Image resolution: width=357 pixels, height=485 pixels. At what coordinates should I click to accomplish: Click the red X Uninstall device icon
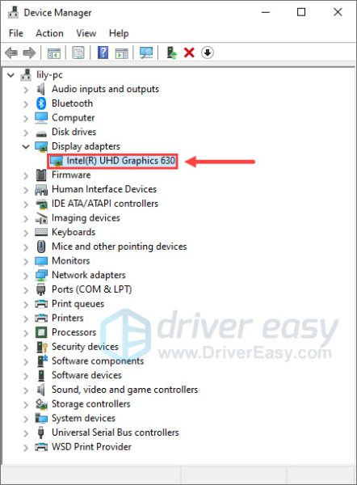[x=189, y=53]
